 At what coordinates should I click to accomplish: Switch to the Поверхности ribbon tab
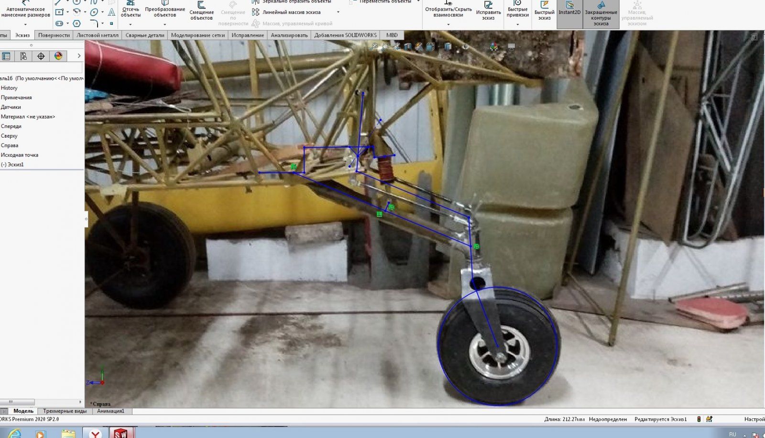pyautogui.click(x=54, y=35)
